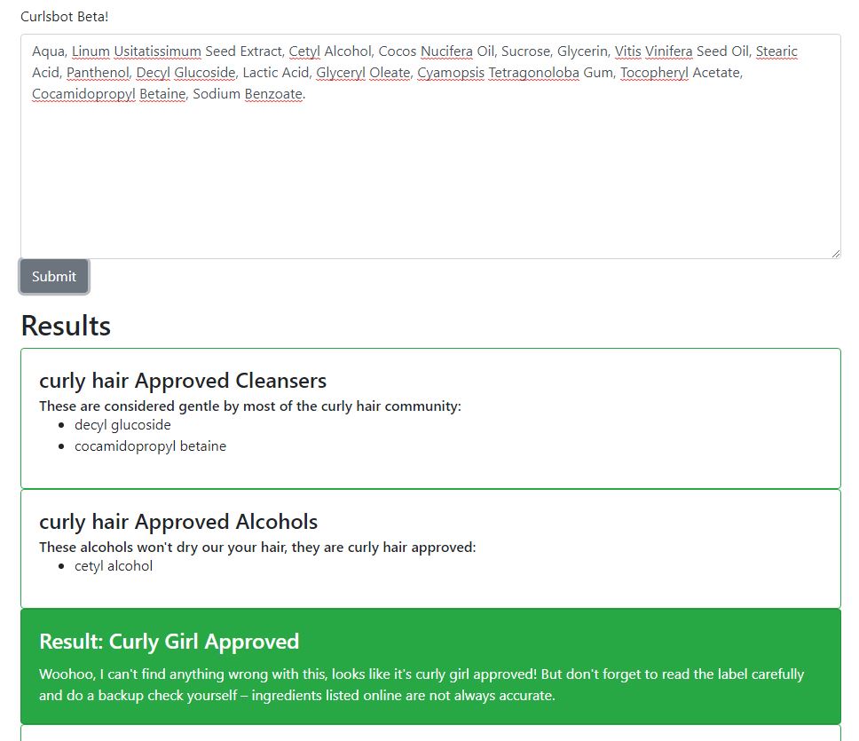
Task: Grab the textarea resize handle corner
Action: (835, 253)
